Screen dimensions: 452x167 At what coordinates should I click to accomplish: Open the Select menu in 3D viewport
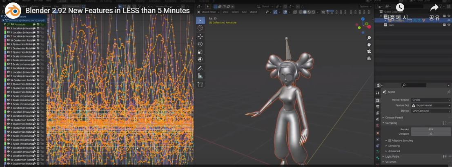coord(235,12)
